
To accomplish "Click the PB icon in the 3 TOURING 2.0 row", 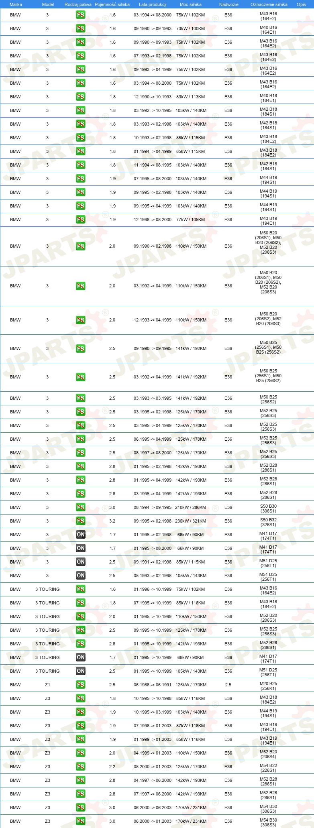I will coord(80,616).
